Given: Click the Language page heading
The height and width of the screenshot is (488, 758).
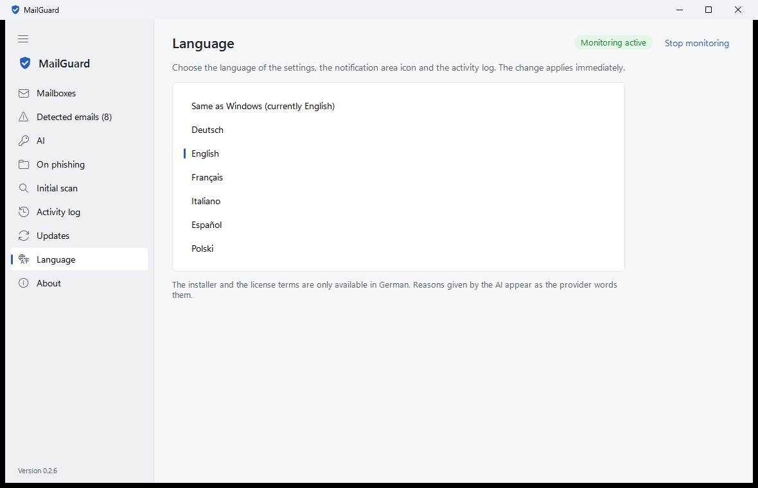Looking at the screenshot, I should click(x=203, y=44).
